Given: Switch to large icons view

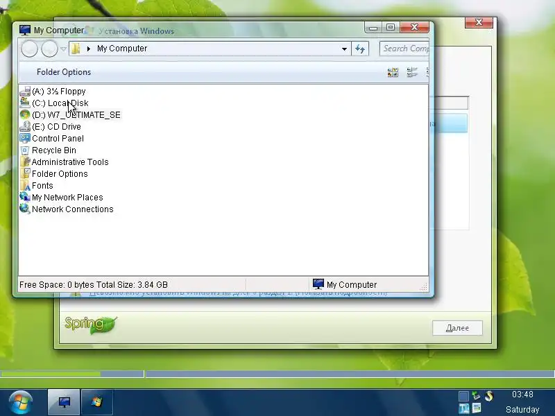Looking at the screenshot, I should [393, 72].
